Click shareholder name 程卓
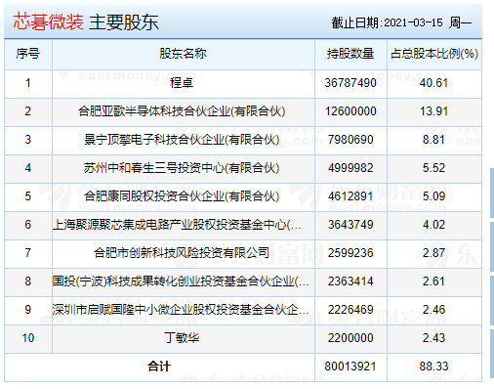 (182, 83)
